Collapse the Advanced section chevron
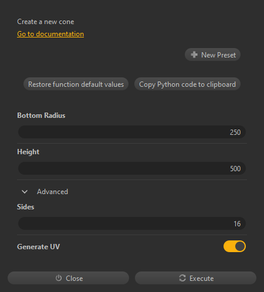Image resolution: width=264 pixels, height=292 pixels. click(25, 192)
